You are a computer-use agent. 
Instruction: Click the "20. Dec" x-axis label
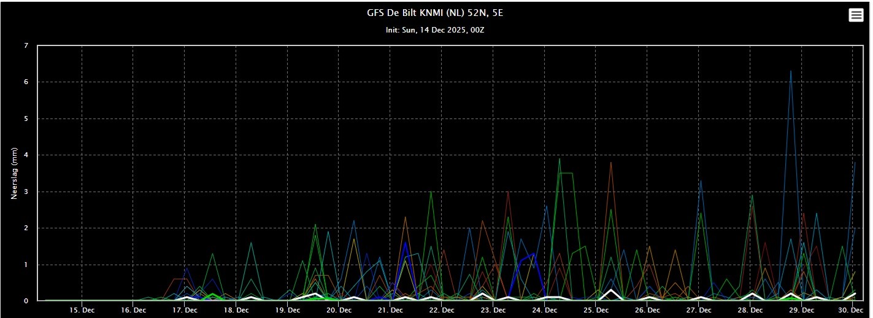coord(339,311)
